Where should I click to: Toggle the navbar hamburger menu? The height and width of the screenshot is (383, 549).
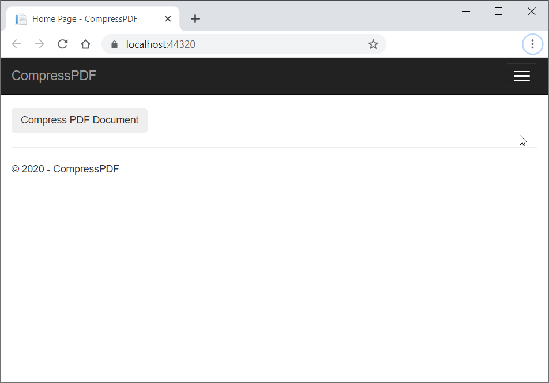click(521, 76)
